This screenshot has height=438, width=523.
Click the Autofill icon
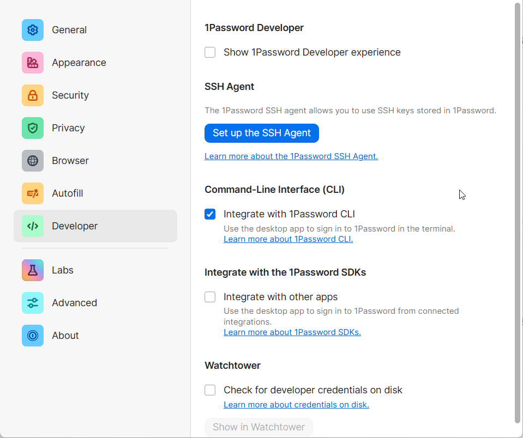click(x=33, y=193)
